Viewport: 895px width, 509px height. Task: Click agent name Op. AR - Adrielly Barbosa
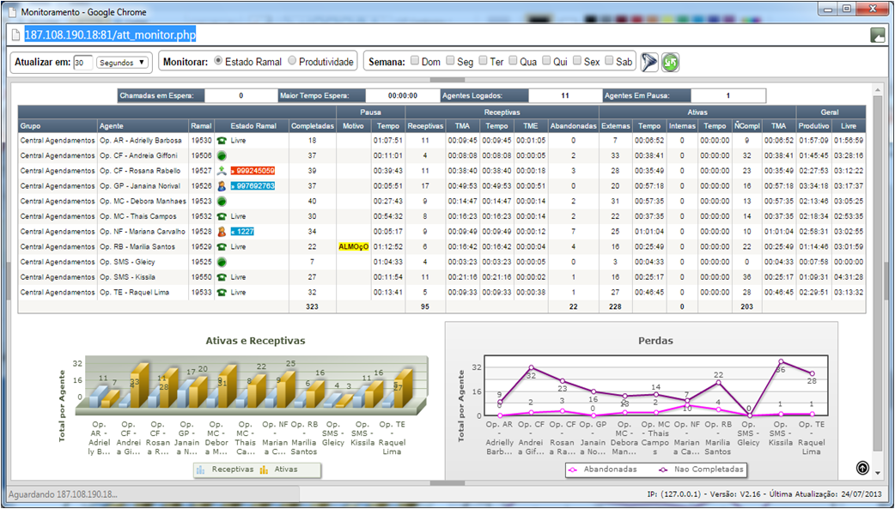pos(140,141)
